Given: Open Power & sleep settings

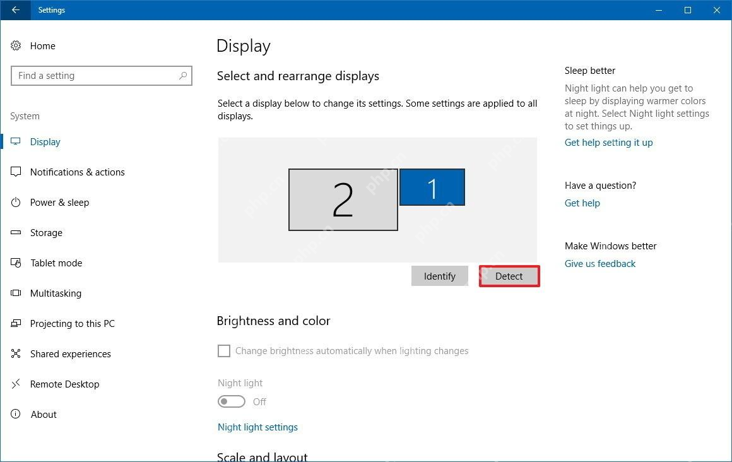Looking at the screenshot, I should point(59,202).
